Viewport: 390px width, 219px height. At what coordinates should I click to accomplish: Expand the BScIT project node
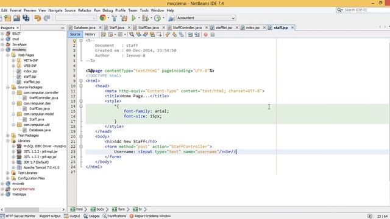(x=2, y=34)
